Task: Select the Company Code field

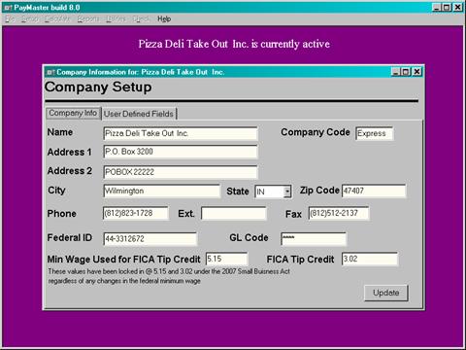Action: click(375, 133)
